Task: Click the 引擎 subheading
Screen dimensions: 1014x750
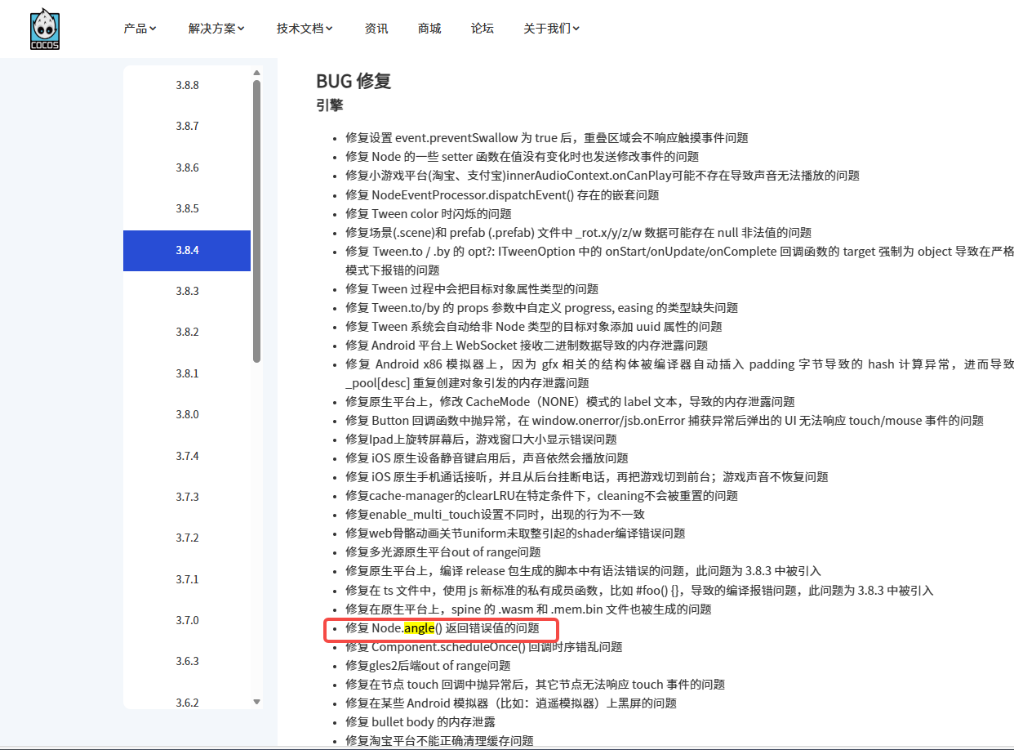Action: pyautogui.click(x=330, y=105)
